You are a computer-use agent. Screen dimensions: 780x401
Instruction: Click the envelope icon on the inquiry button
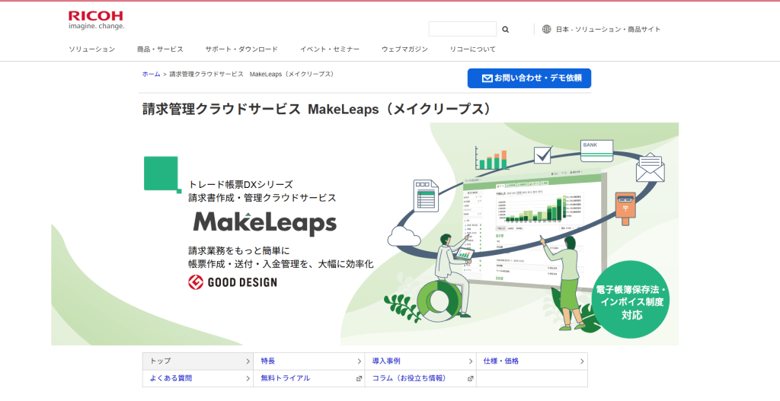tap(487, 78)
